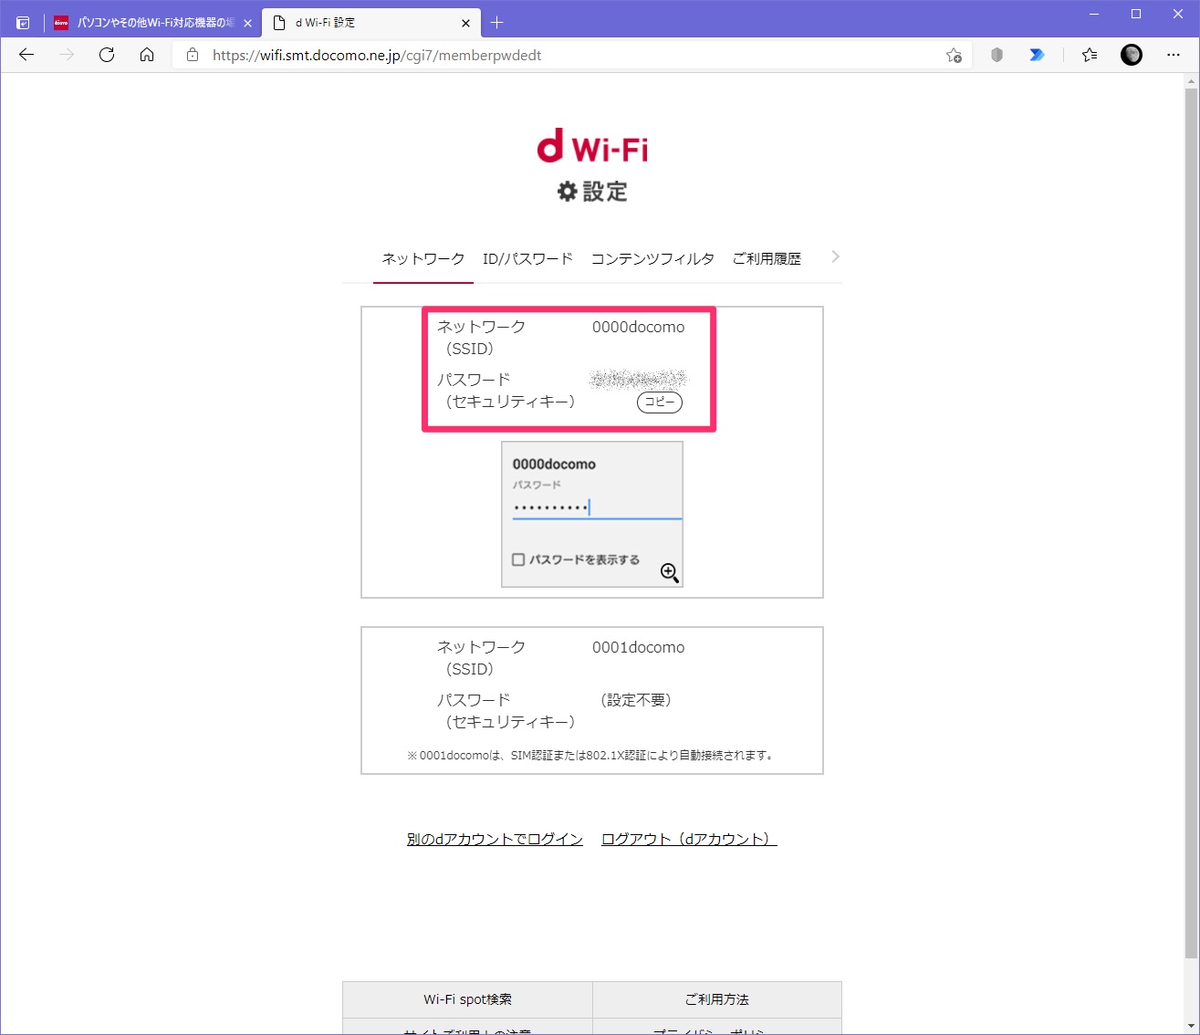
Task: Show more tabs with the right chevron
Action: pyautogui.click(x=835, y=257)
